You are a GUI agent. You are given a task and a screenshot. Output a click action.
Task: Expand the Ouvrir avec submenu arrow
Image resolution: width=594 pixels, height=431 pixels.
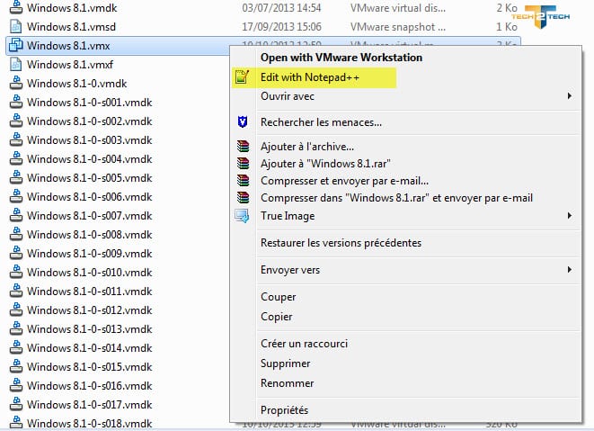[x=570, y=96]
